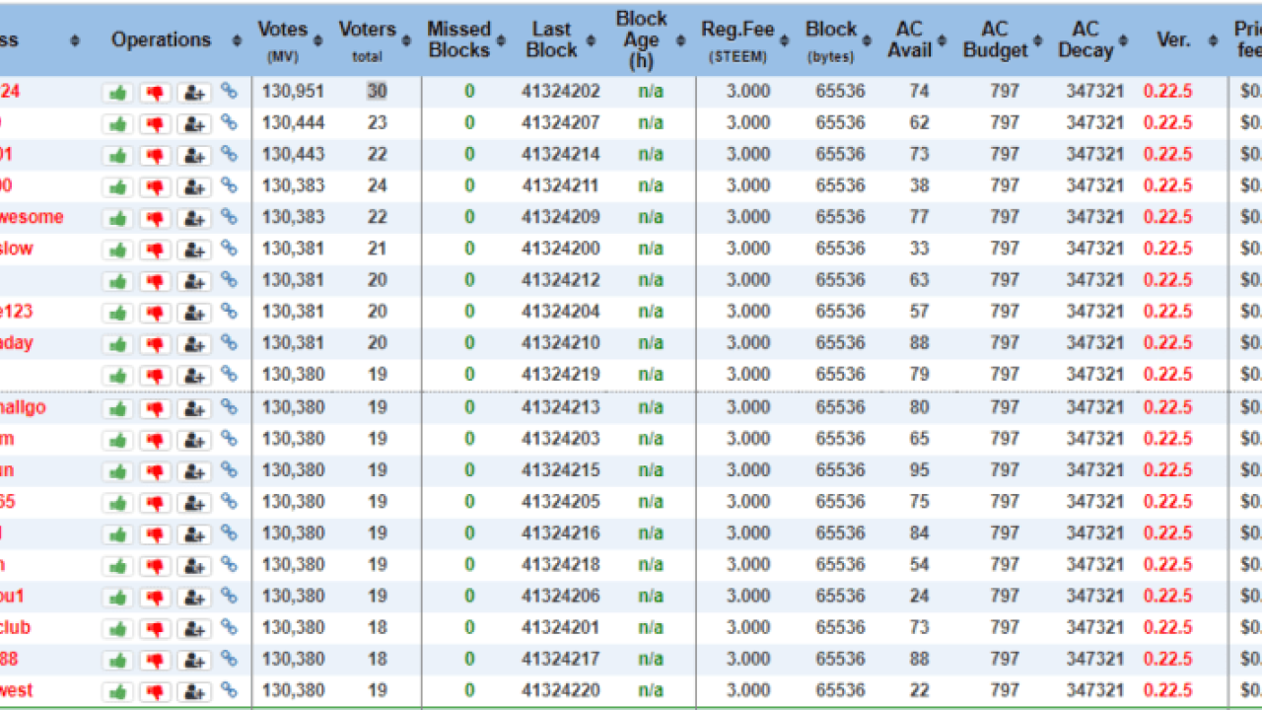This screenshot has height=710, width=1262.
Task: Upvote the witness with last block 41324207
Action: point(118,124)
